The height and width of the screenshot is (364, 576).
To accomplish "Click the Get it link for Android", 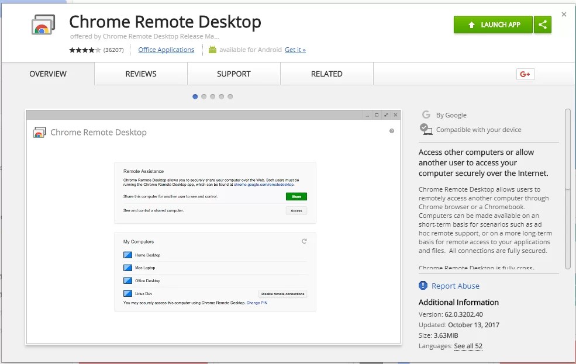I will pos(295,50).
